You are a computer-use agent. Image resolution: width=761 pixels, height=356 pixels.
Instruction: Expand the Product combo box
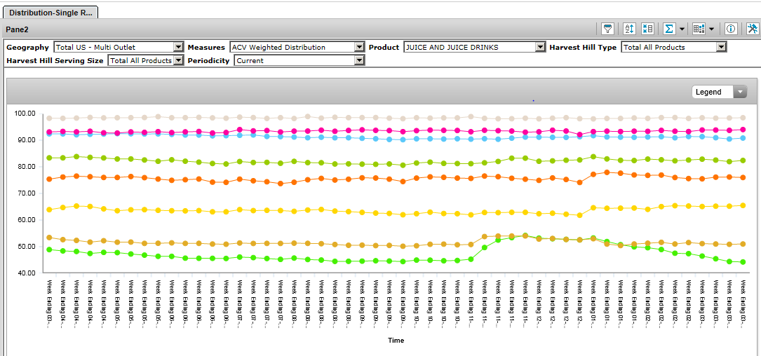539,48
